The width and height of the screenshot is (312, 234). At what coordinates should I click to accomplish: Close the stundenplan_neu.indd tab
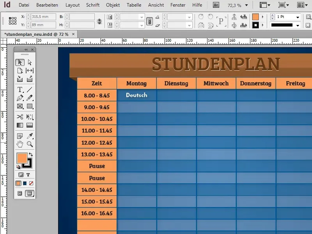(73, 34)
